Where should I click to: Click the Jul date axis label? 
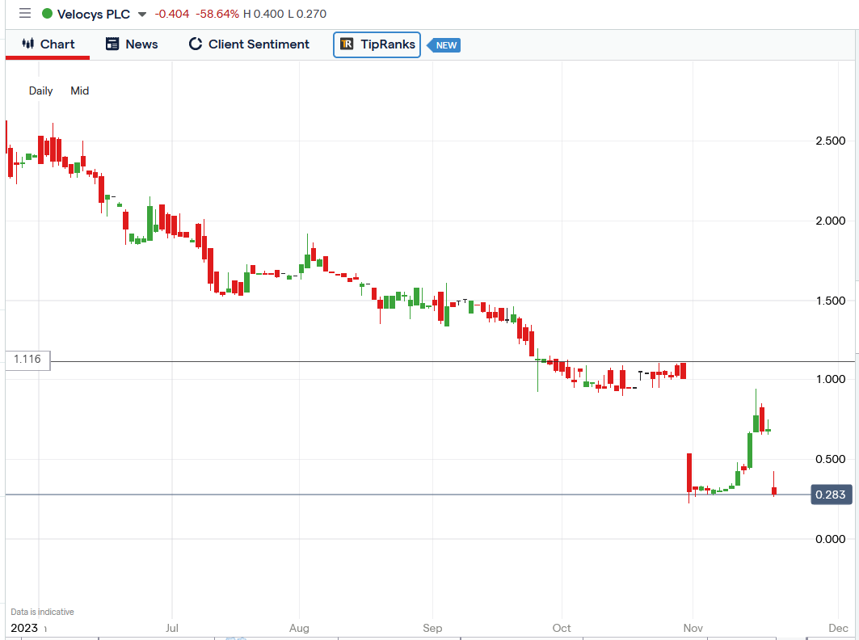(x=172, y=628)
